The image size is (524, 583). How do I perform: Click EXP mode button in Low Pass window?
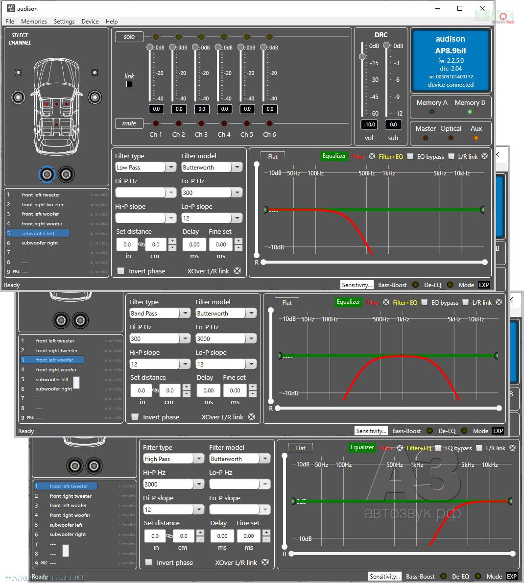(x=483, y=285)
